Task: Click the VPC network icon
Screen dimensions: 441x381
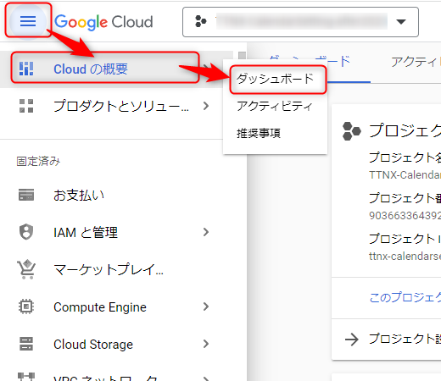Action: (x=26, y=377)
